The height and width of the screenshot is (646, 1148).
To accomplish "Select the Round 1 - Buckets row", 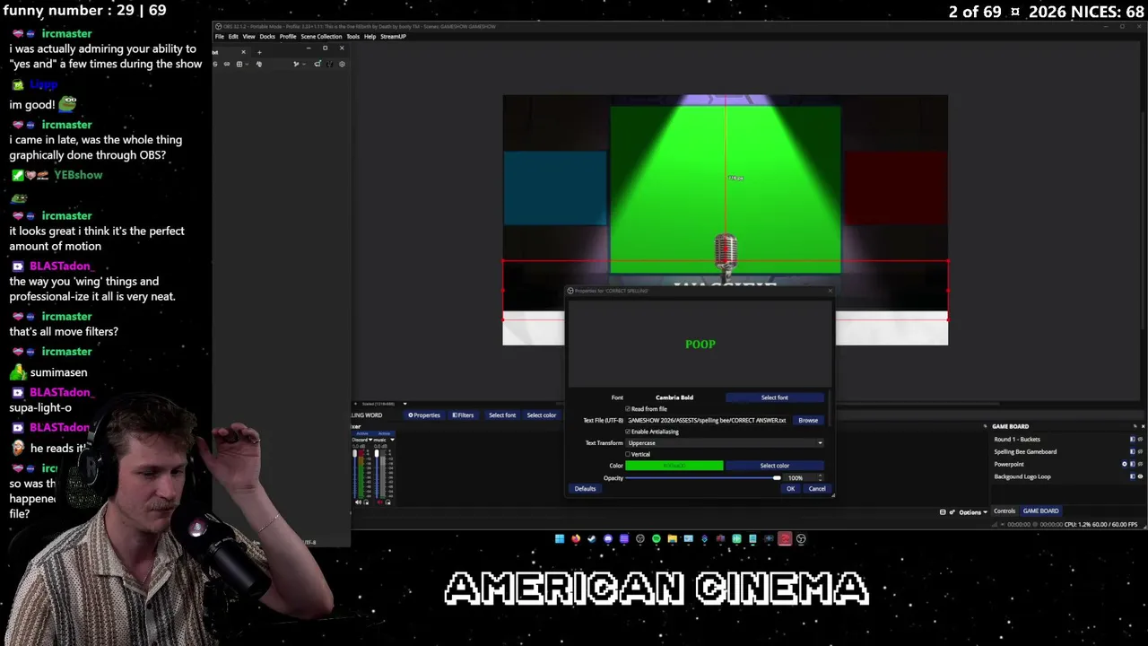I will (1066, 440).
